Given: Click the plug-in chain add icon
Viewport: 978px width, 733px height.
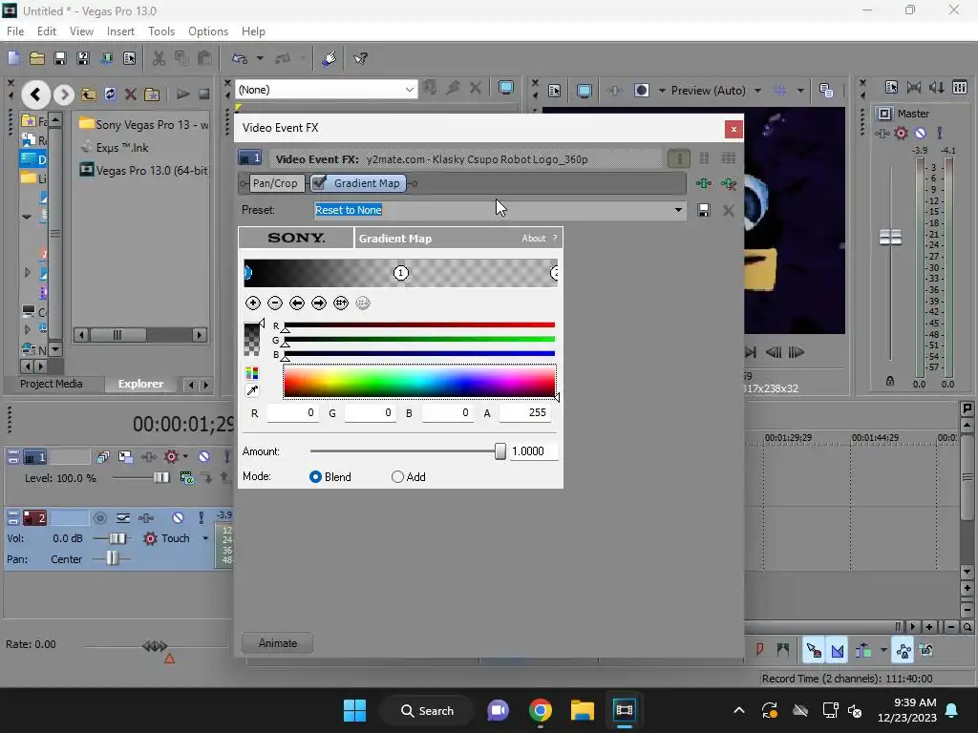Looking at the screenshot, I should pyautogui.click(x=704, y=183).
